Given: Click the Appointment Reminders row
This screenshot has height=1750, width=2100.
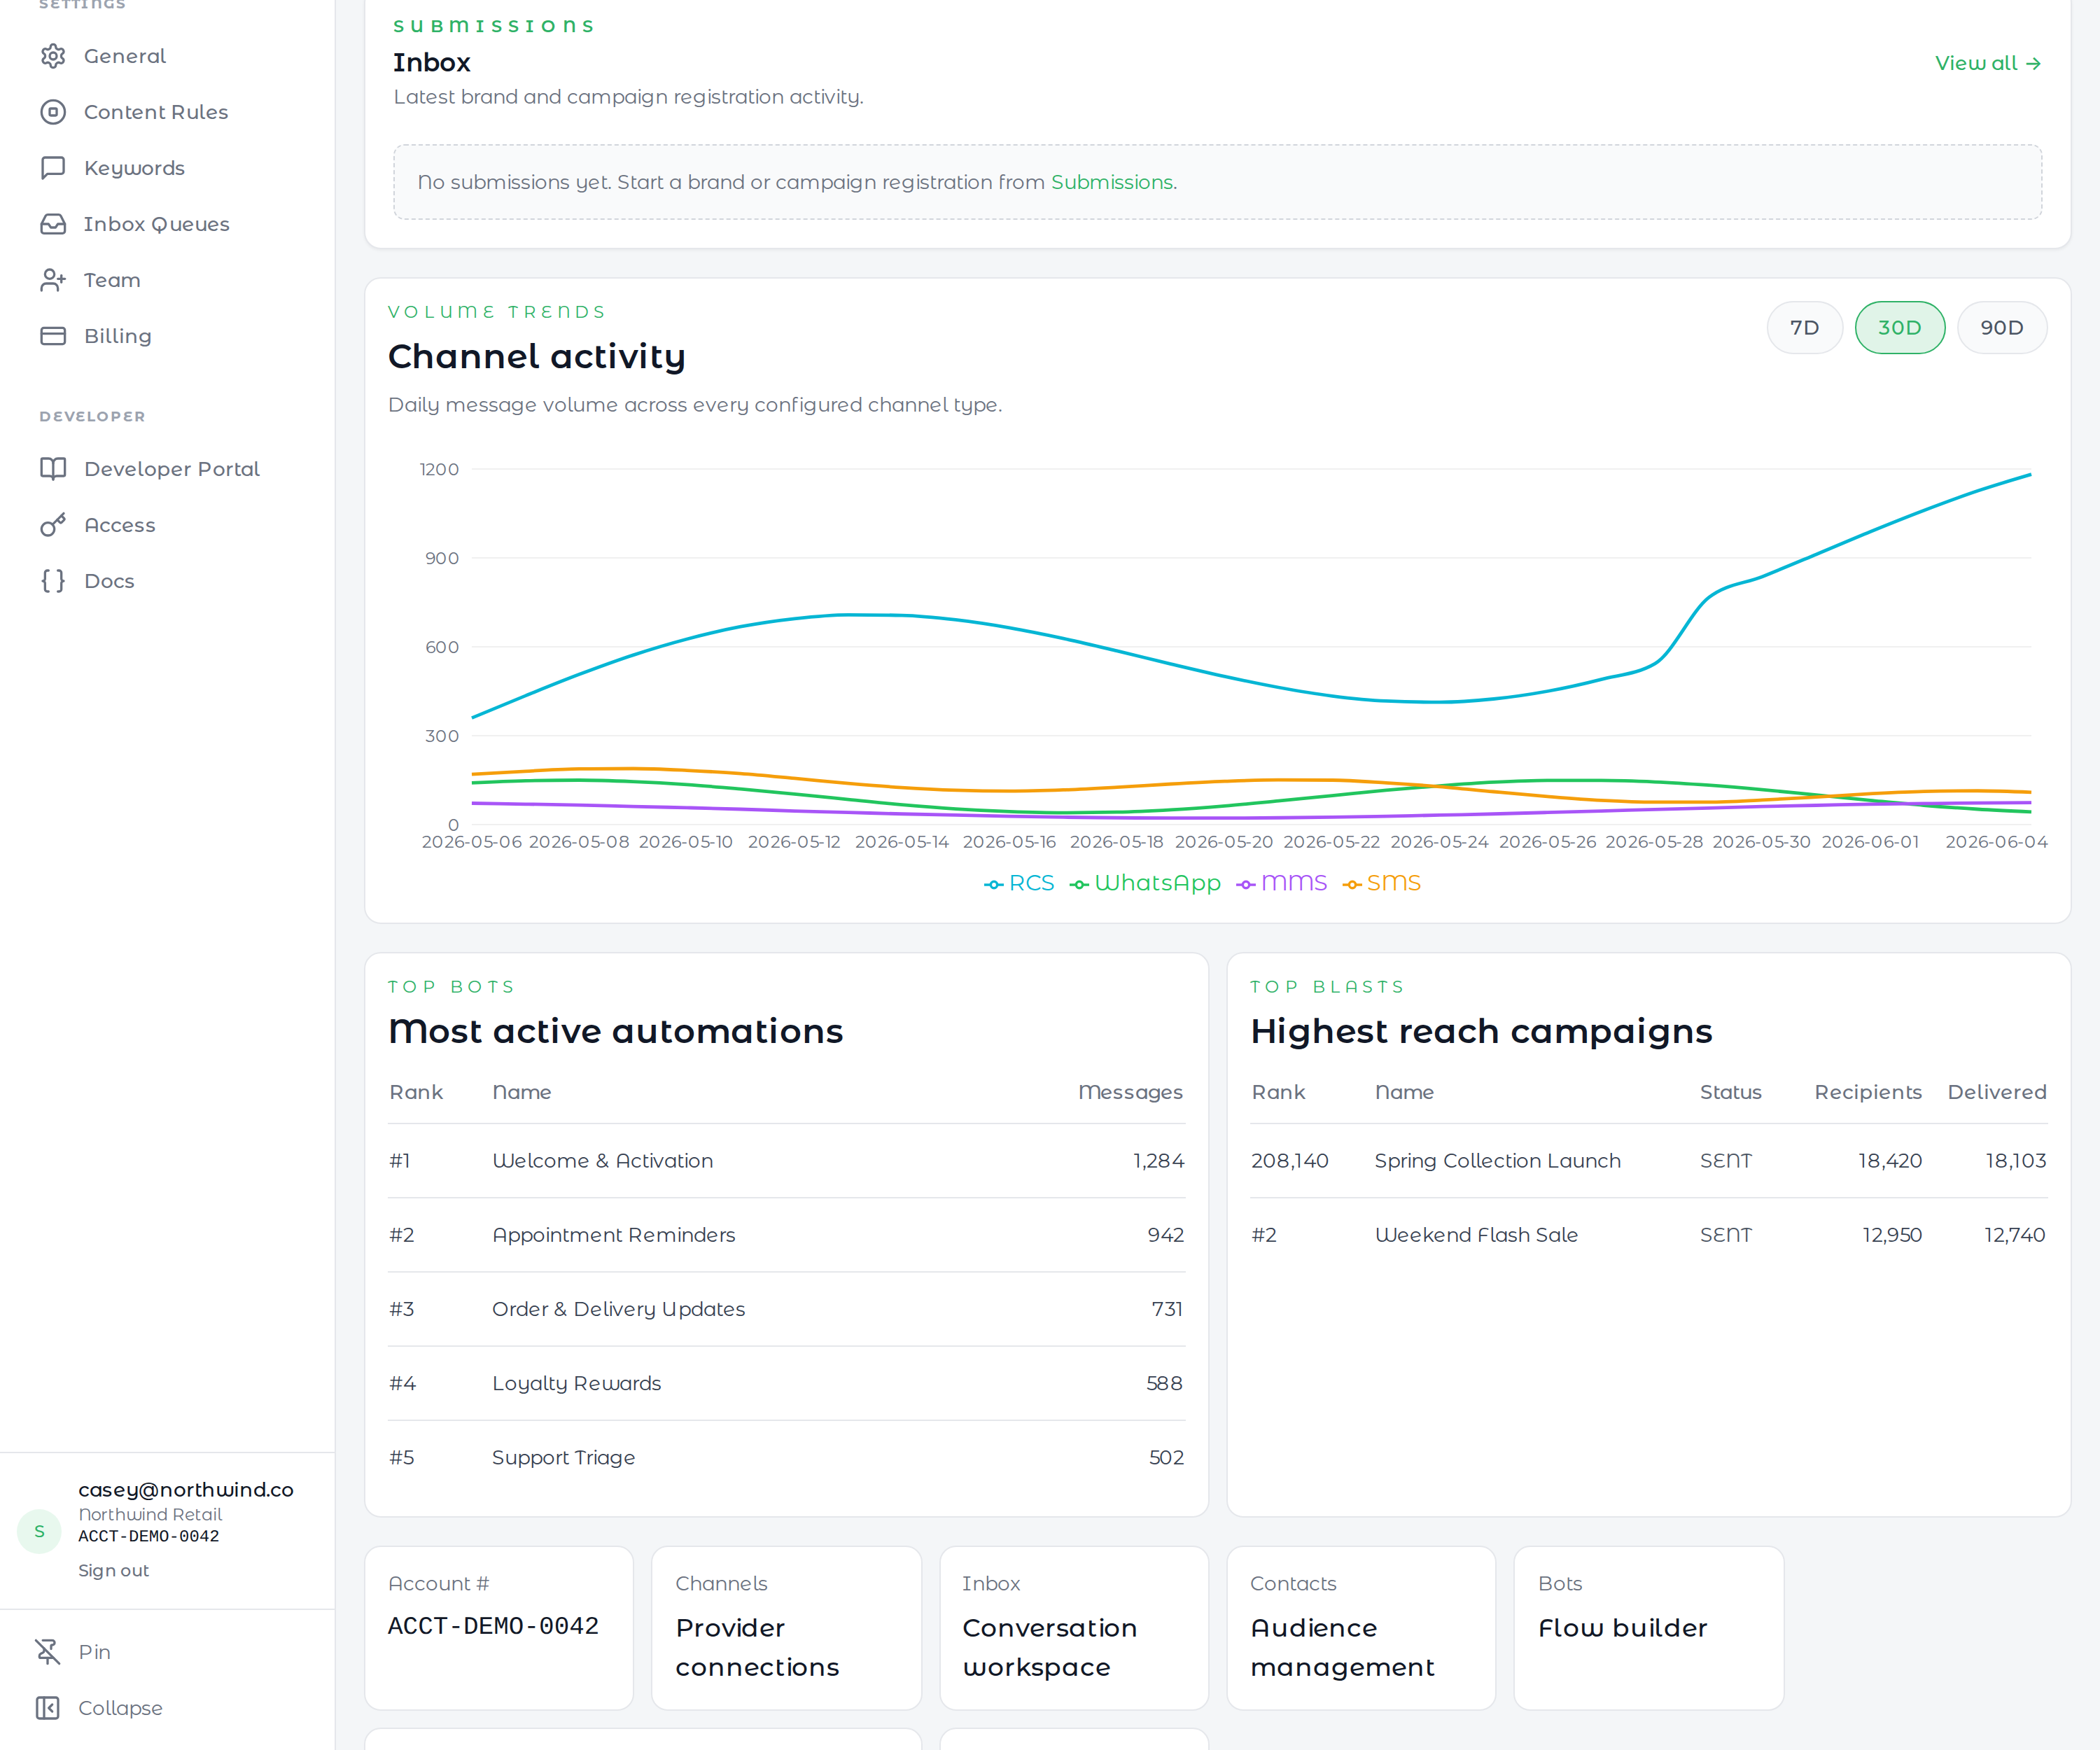Looking at the screenshot, I should [x=787, y=1235].
